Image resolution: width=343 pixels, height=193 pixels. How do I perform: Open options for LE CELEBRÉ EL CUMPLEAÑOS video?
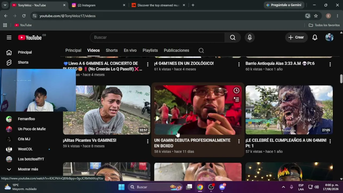pos(330,141)
